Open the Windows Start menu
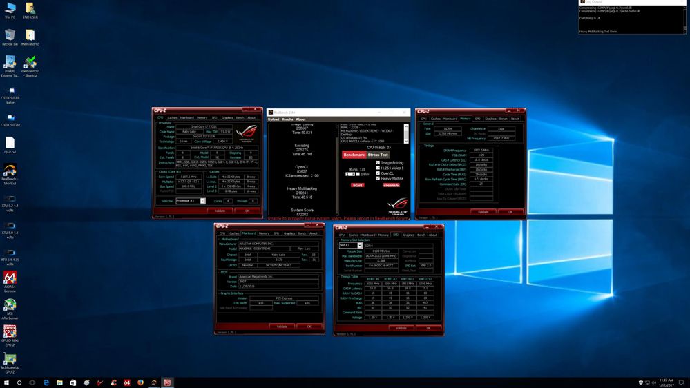The width and height of the screenshot is (690, 388). [x=6, y=382]
